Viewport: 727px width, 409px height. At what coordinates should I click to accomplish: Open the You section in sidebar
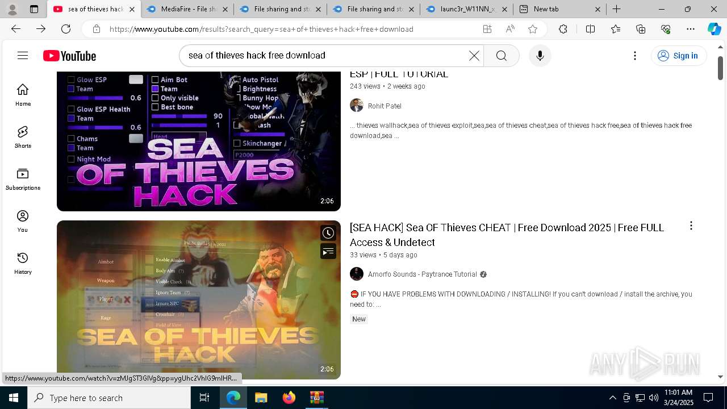click(x=23, y=221)
